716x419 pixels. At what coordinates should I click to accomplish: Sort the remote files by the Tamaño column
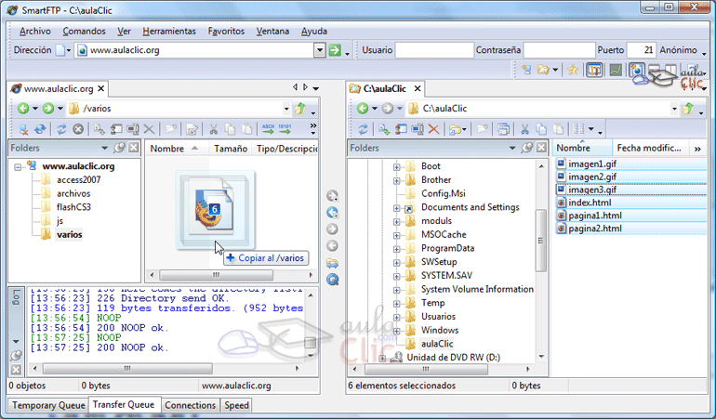[x=231, y=149]
